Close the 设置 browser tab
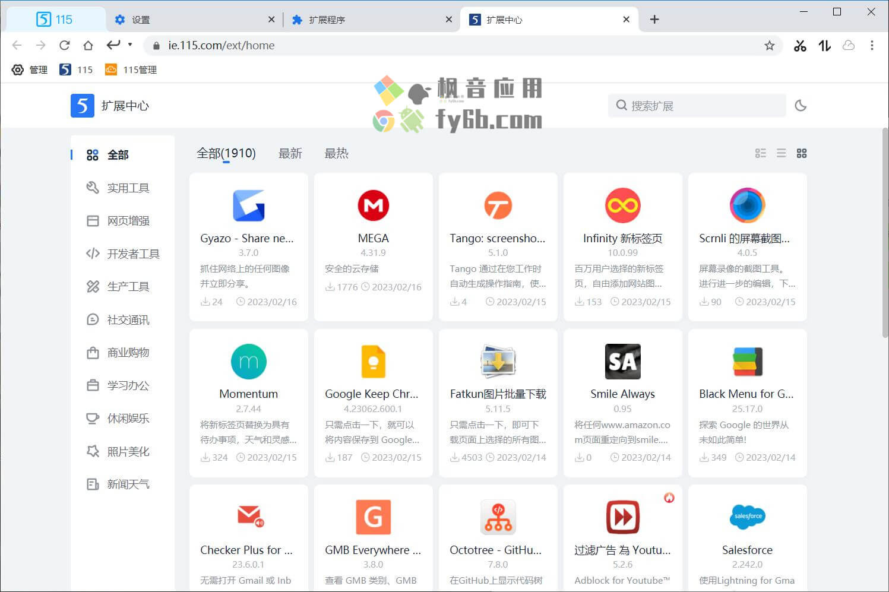Viewport: 889px width, 592px height. tap(271, 20)
